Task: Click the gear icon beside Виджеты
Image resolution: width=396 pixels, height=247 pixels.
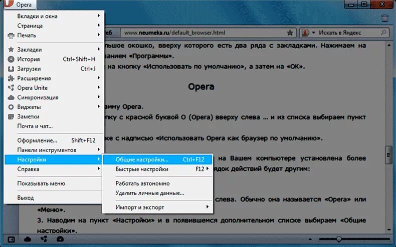Action: point(11,107)
